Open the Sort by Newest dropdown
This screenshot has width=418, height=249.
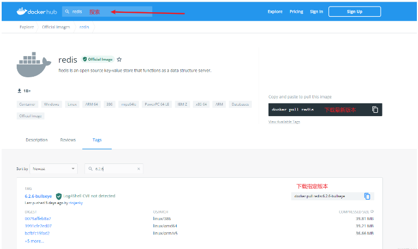(53, 169)
